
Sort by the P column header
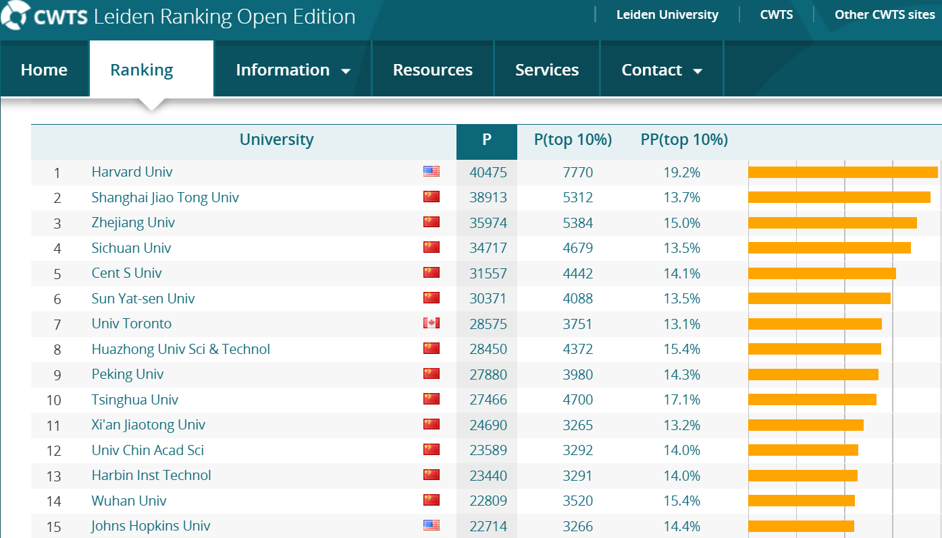click(486, 140)
